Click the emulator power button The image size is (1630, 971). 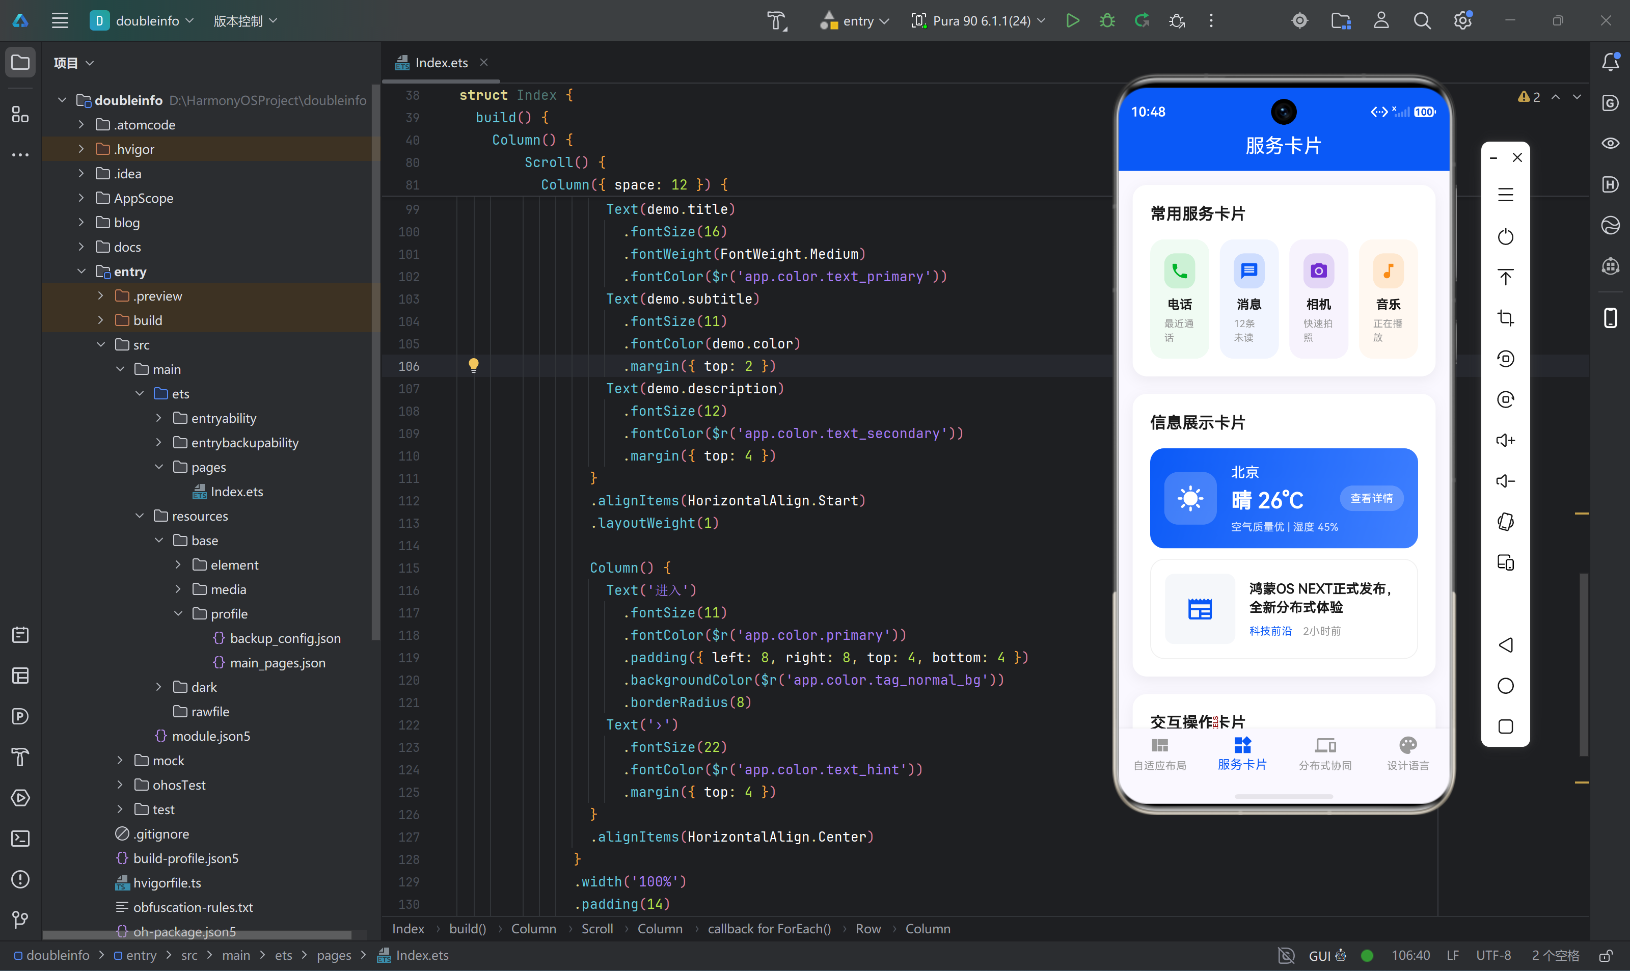tap(1506, 236)
